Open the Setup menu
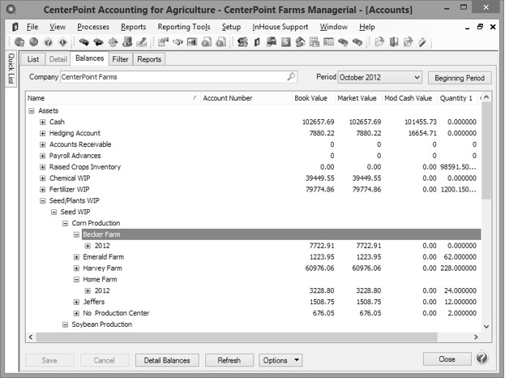Screen dimensions: 505x378 [231, 27]
